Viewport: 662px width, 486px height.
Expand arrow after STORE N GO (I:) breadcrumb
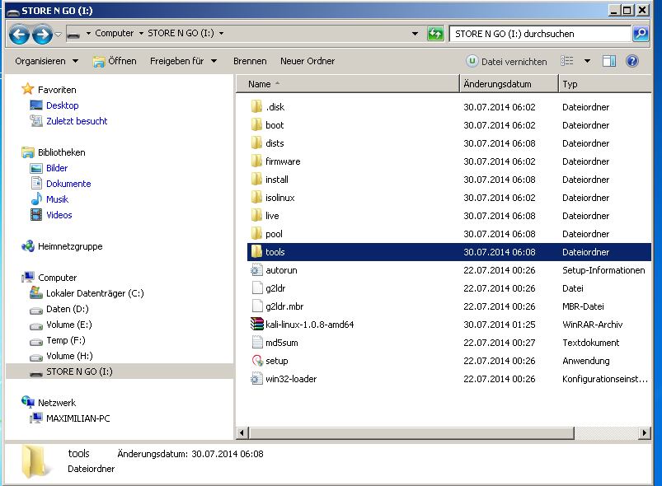221,33
